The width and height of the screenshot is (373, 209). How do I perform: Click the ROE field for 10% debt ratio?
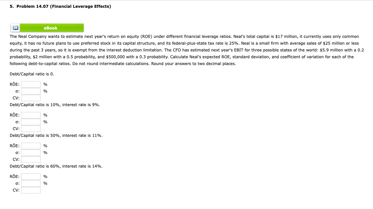click(x=30, y=115)
